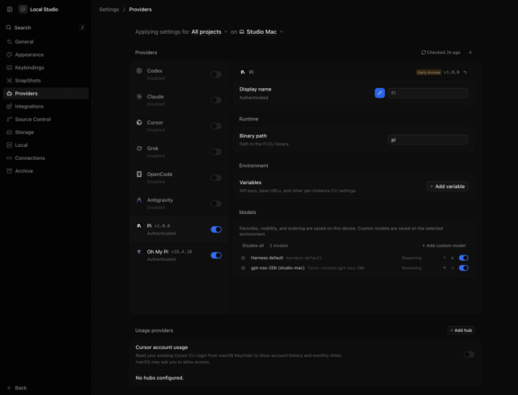The image size is (518, 395).
Task: Open General settings
Action: [x=45, y=41]
